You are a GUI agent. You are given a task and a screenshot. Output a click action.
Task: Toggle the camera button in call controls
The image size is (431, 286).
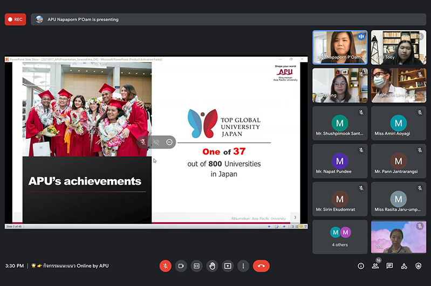click(181, 266)
